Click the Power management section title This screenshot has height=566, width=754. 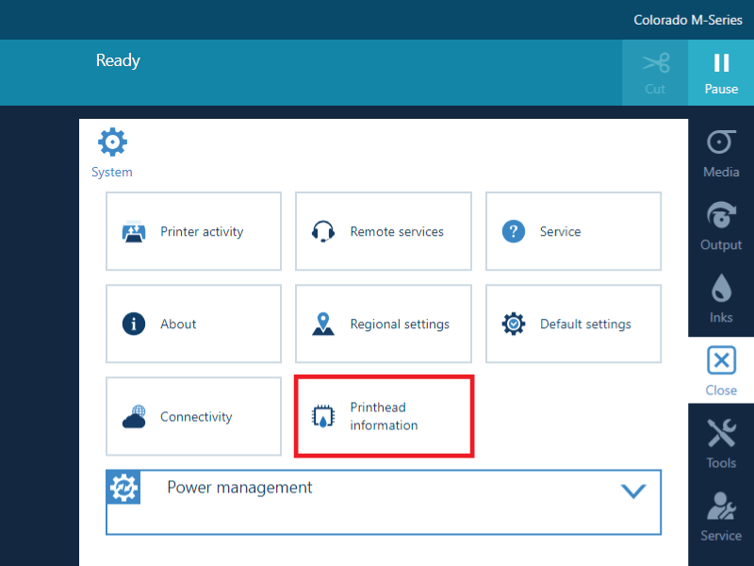tap(239, 488)
